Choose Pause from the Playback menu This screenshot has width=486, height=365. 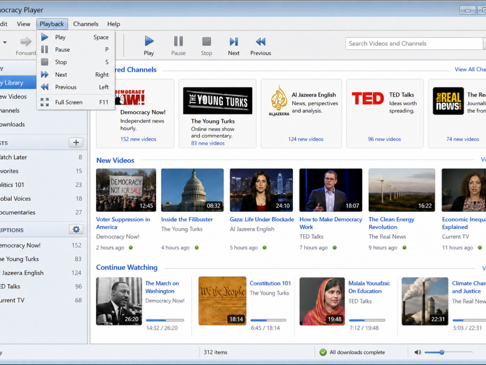[x=75, y=50]
